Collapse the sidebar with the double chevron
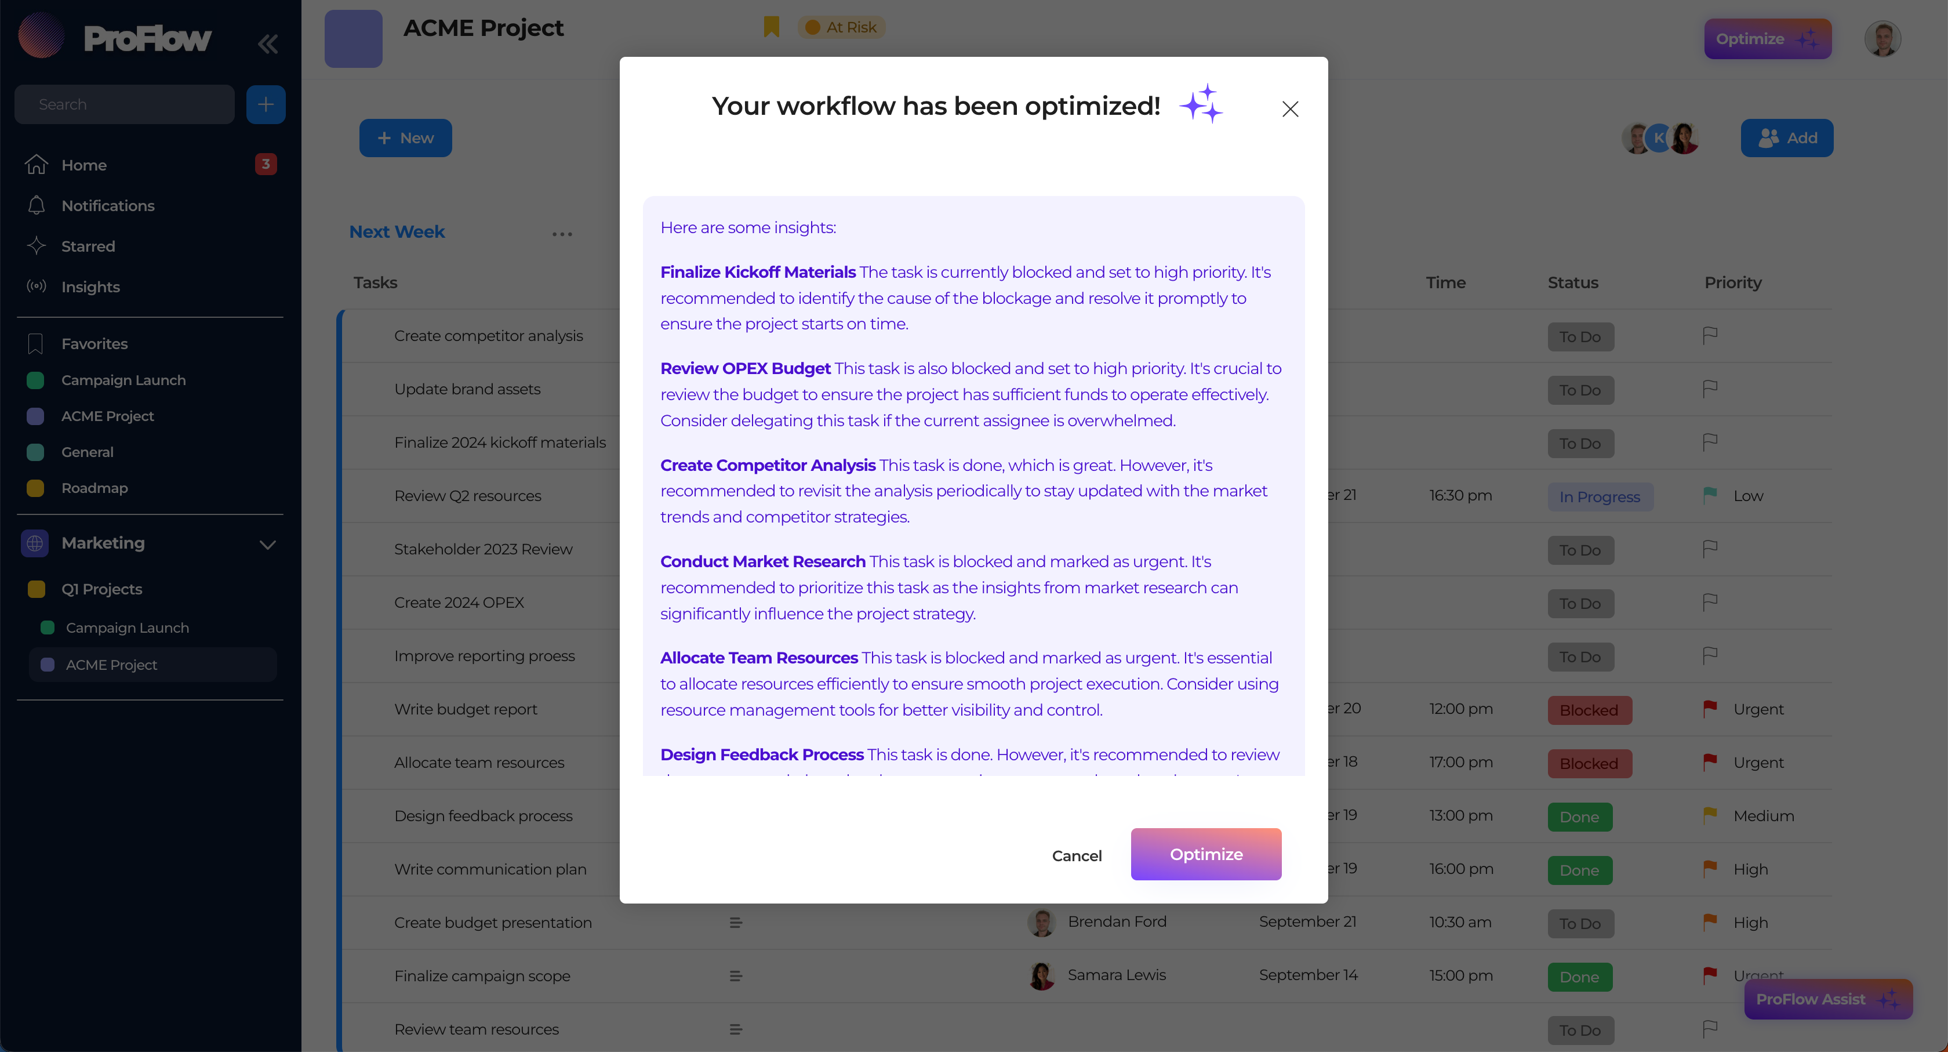The image size is (1948, 1052). pyautogui.click(x=268, y=44)
